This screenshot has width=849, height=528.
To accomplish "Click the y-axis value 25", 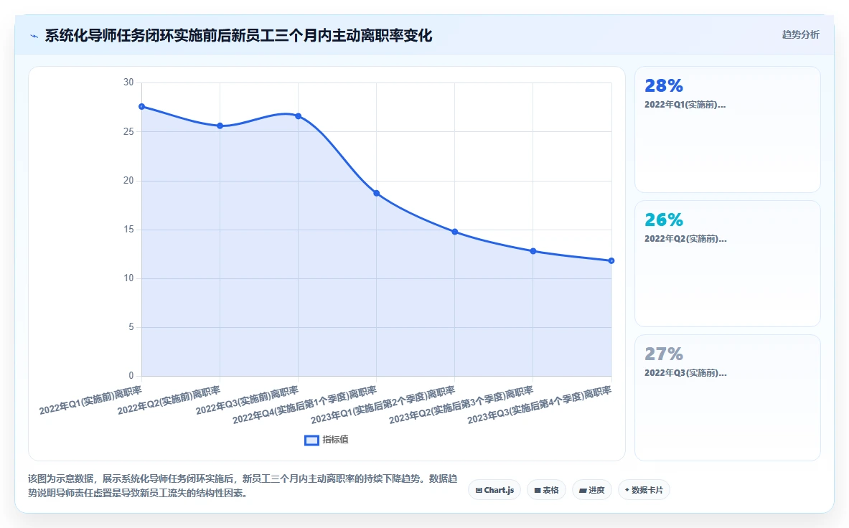I will click(x=128, y=131).
